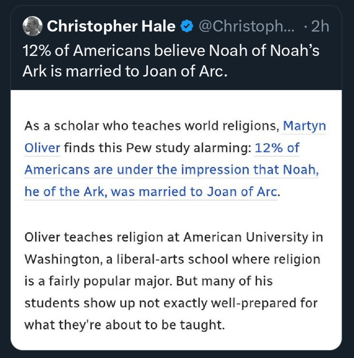
Task: Click the blue verified checkmark badge
Action: (187, 27)
